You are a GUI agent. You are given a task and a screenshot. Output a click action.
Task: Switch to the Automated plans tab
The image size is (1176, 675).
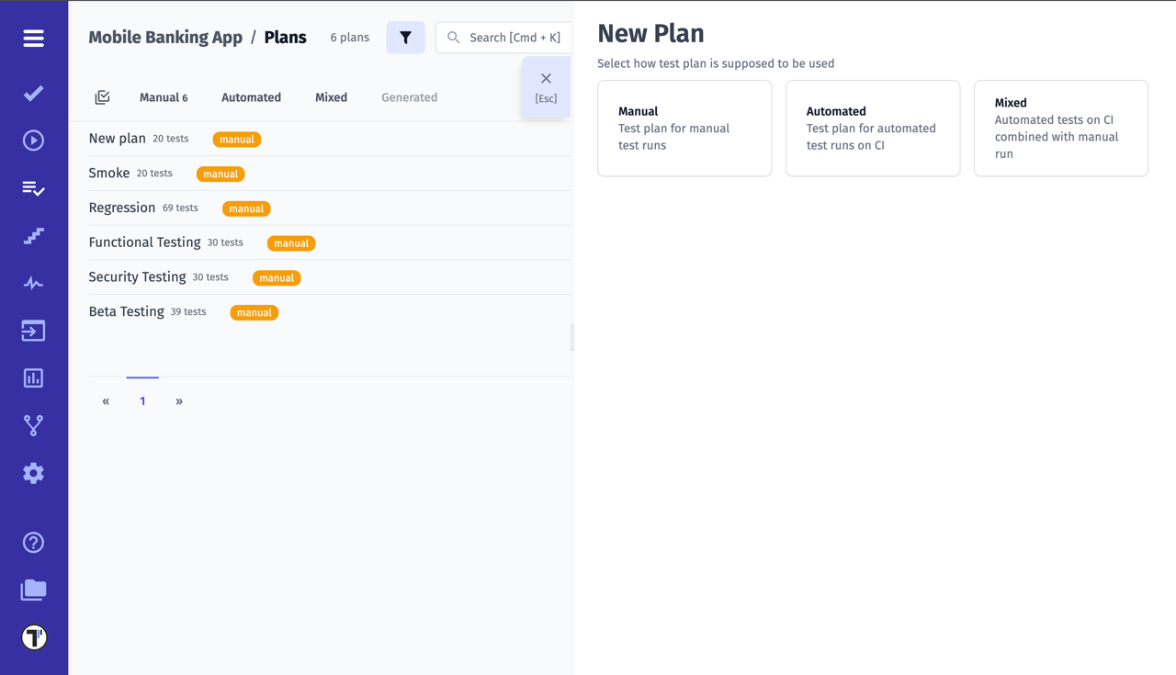pyautogui.click(x=251, y=97)
